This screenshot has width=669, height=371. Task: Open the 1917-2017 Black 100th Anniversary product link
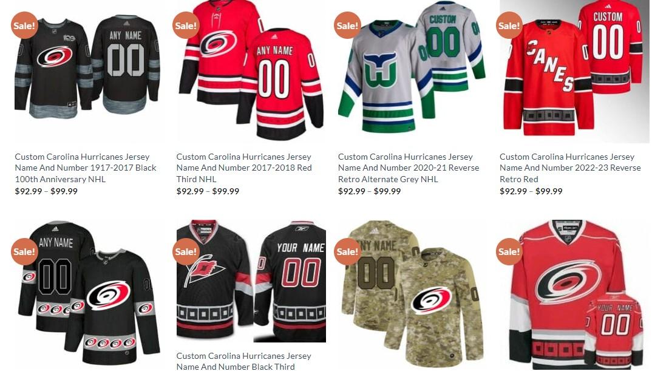86,168
